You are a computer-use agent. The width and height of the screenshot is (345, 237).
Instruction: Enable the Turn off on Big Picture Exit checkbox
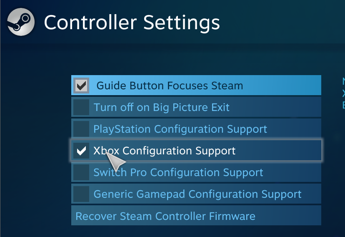pos(81,107)
